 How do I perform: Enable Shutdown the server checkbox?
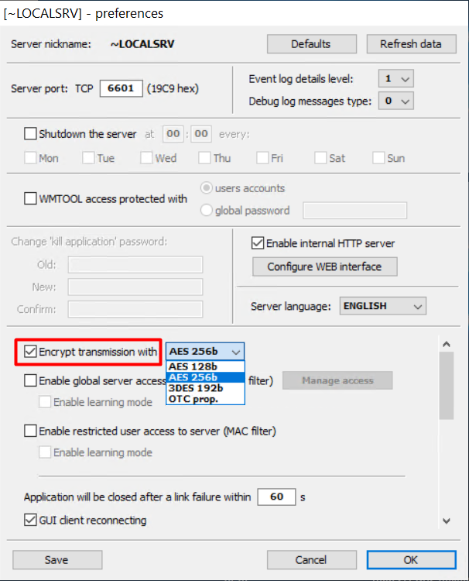click(31, 134)
